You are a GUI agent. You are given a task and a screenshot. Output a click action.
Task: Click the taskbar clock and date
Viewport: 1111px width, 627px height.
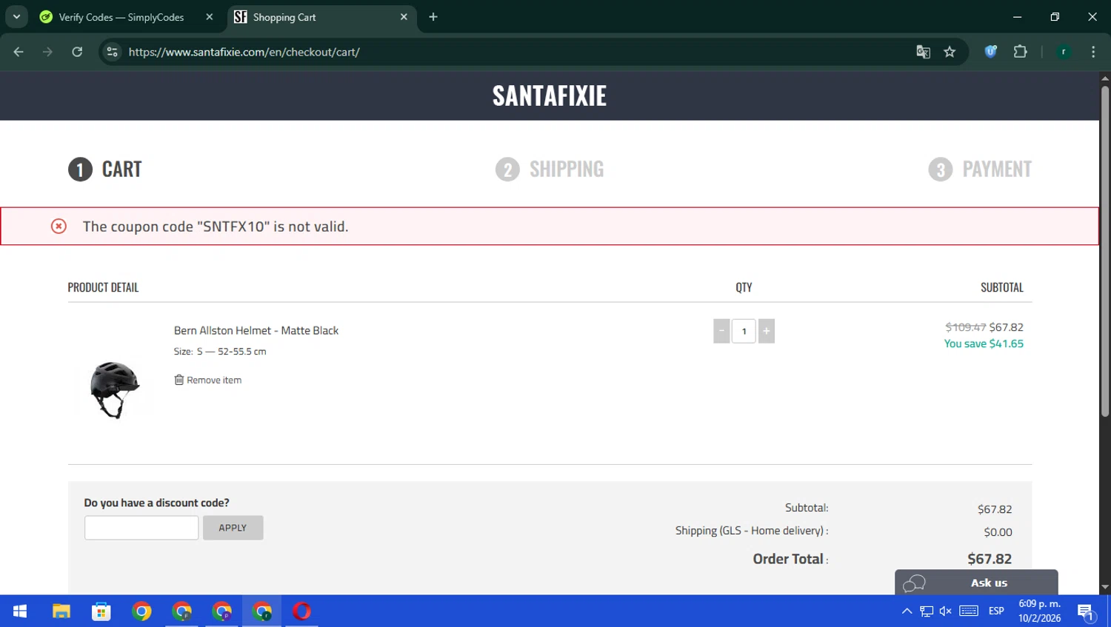pyautogui.click(x=1039, y=611)
